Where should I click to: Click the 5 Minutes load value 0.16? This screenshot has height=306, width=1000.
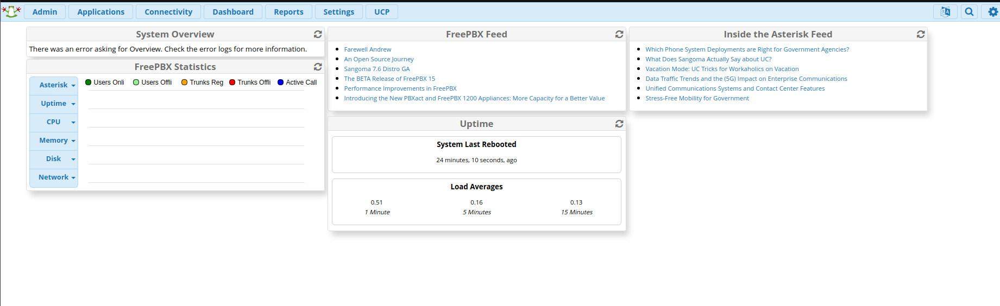click(476, 202)
